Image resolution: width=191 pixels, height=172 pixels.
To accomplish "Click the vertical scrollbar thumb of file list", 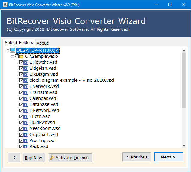I will [x=184, y=80].
